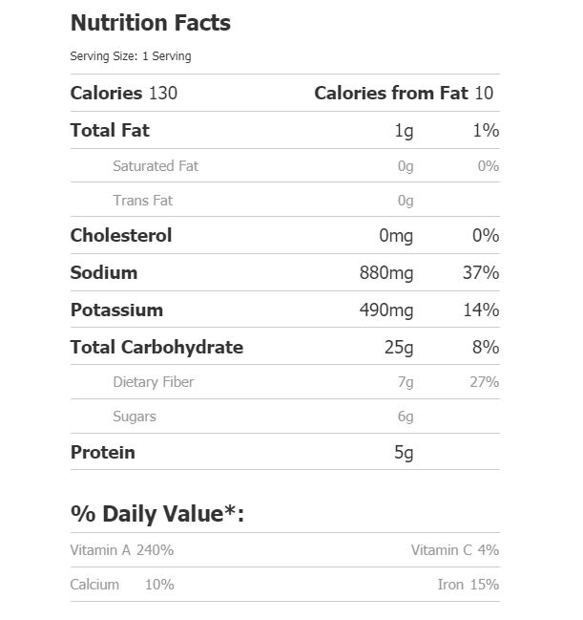Select the Cholesterol row label
This screenshot has height=620, width=583.
121,235
